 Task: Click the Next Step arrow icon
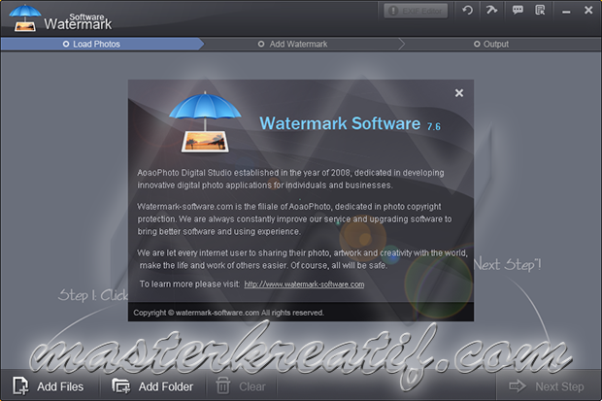point(518,385)
